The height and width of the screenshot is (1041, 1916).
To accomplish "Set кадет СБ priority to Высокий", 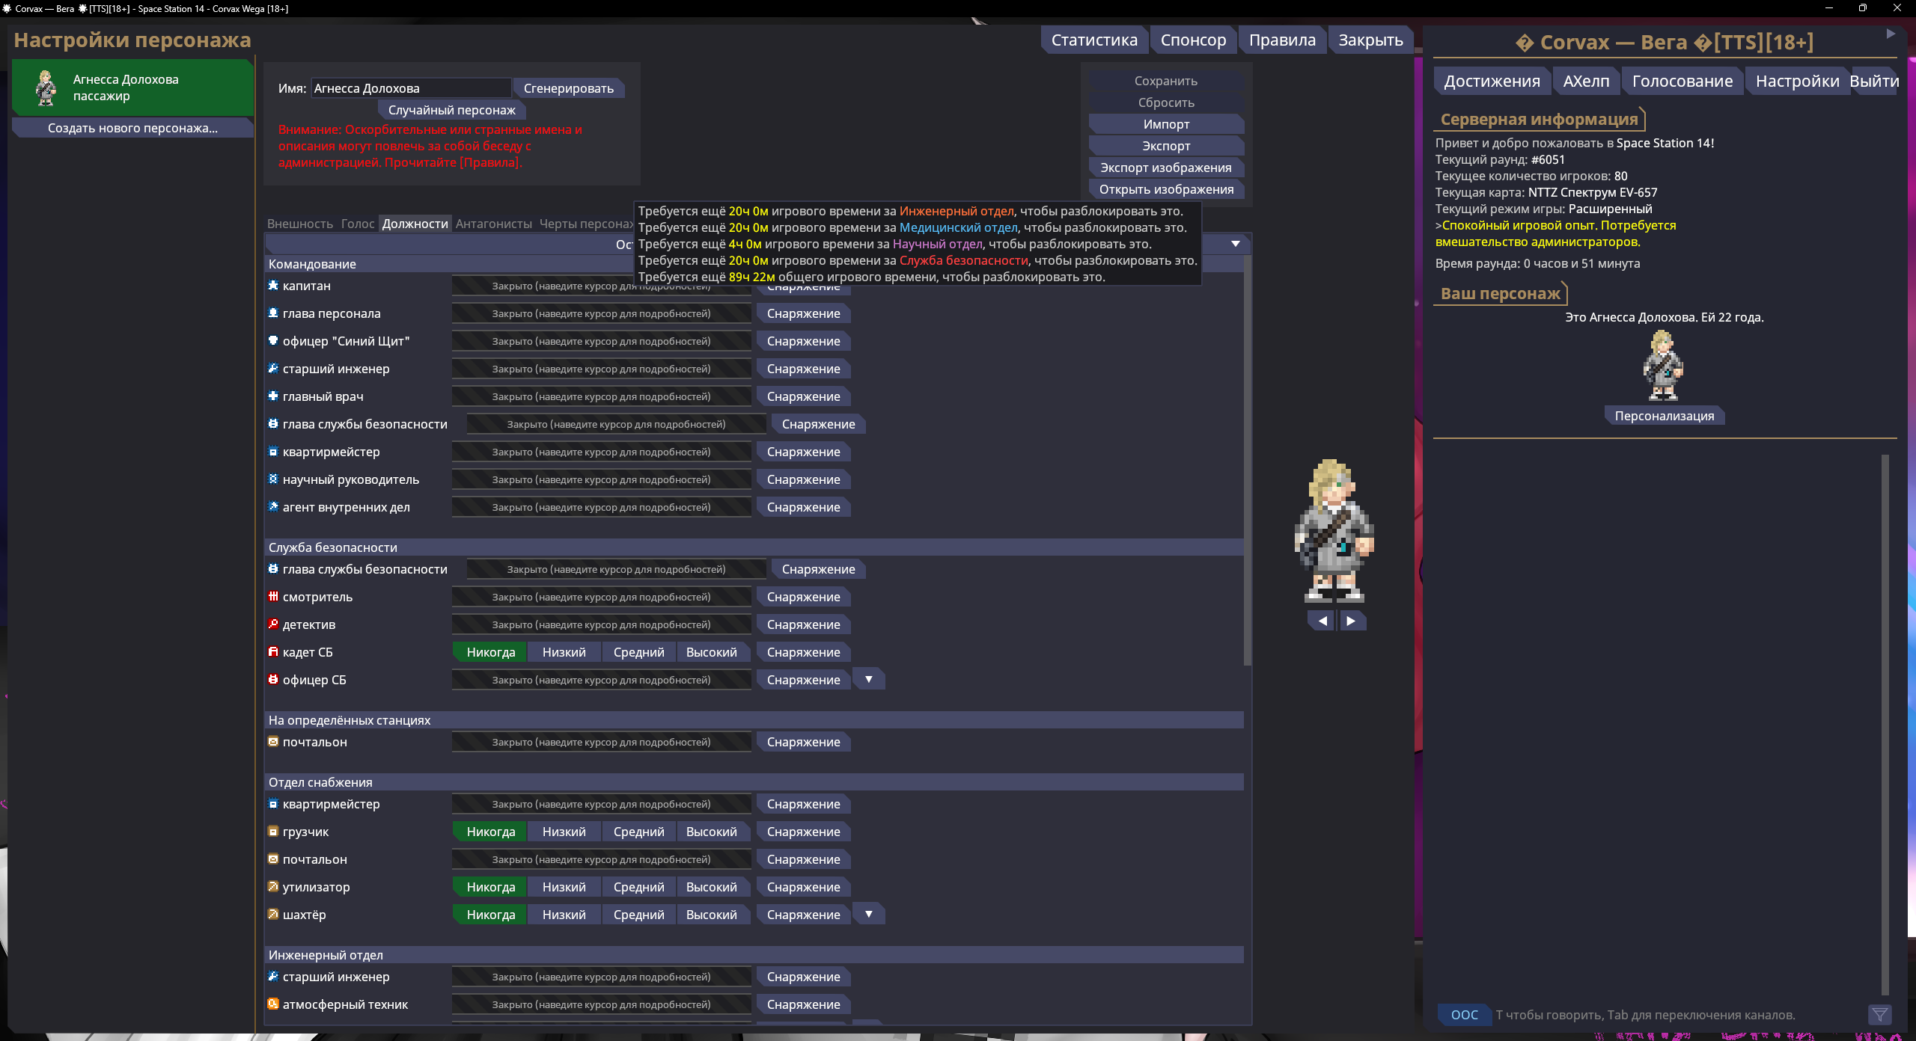I will pos(711,652).
